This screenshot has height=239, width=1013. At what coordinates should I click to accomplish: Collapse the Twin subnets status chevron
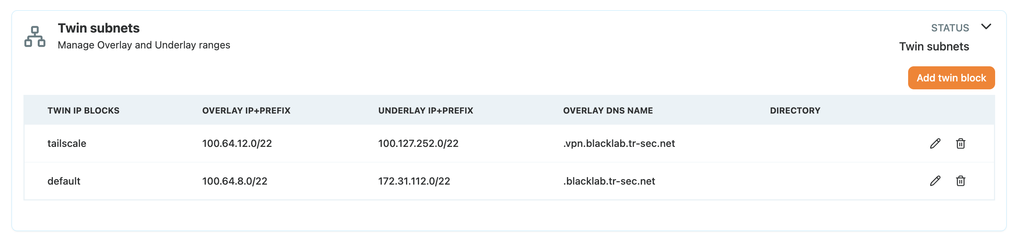[x=986, y=27]
